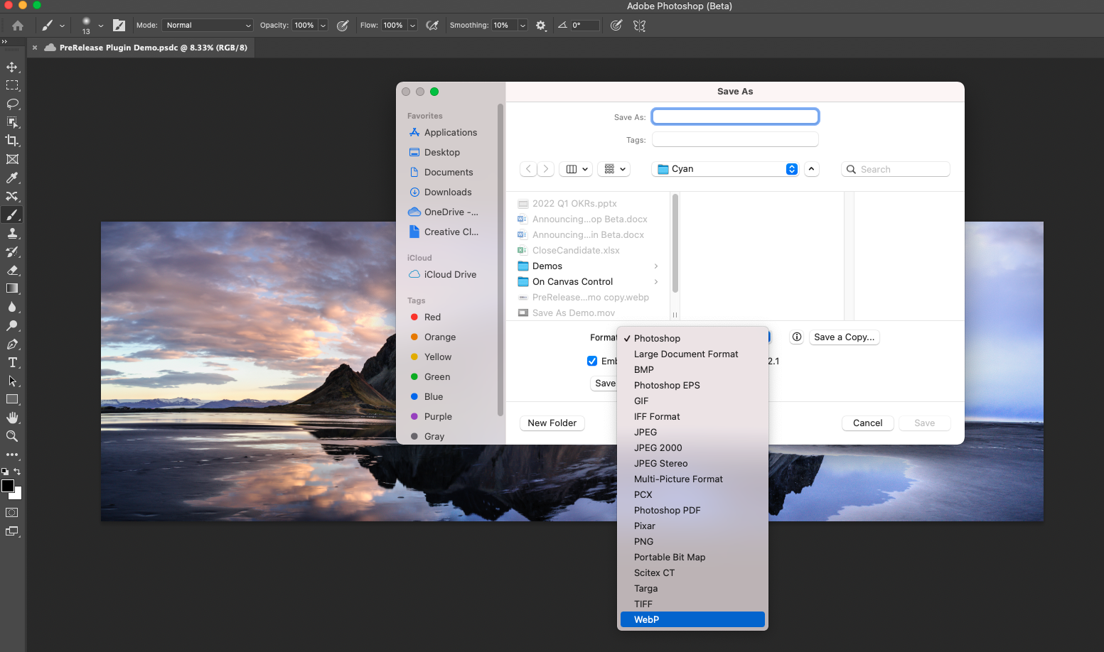Select the Type tool
The width and height of the screenshot is (1104, 652).
pos(11,362)
